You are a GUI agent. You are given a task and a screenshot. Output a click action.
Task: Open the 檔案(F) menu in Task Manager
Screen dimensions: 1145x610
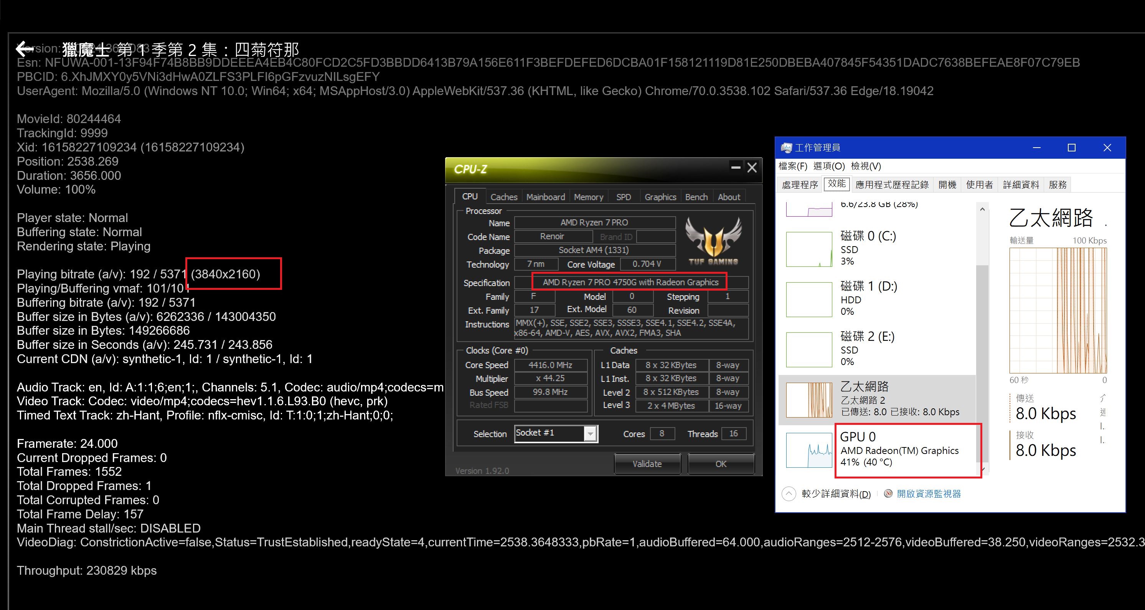coord(793,166)
